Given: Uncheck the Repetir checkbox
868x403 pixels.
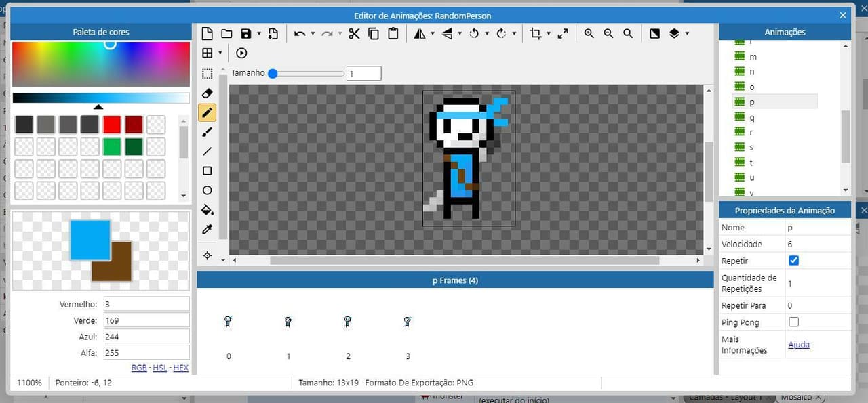Looking at the screenshot, I should 794,261.
